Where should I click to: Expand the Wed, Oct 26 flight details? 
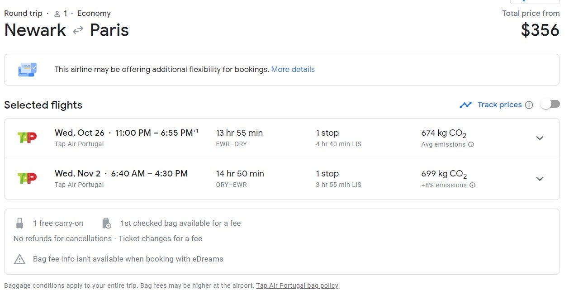click(540, 138)
